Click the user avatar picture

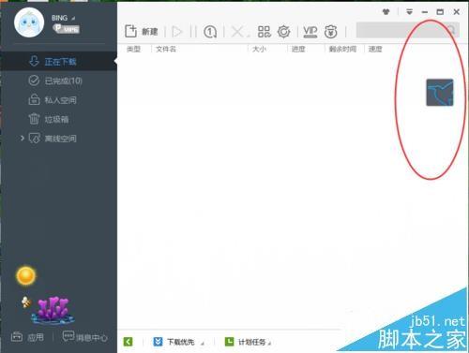[29, 22]
